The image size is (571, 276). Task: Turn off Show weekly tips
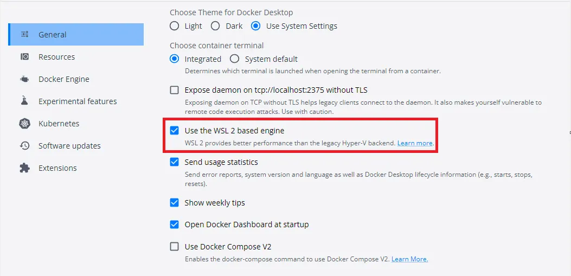click(x=175, y=203)
